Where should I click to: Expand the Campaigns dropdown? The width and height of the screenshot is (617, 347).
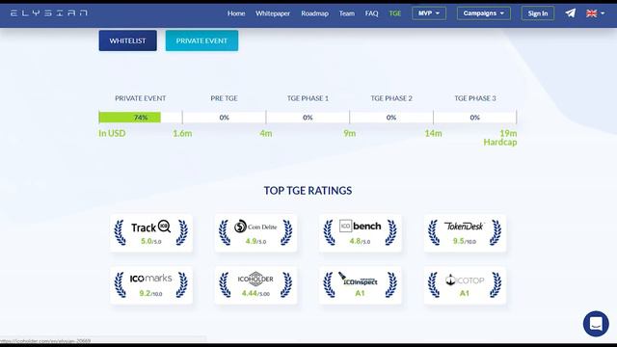click(484, 13)
